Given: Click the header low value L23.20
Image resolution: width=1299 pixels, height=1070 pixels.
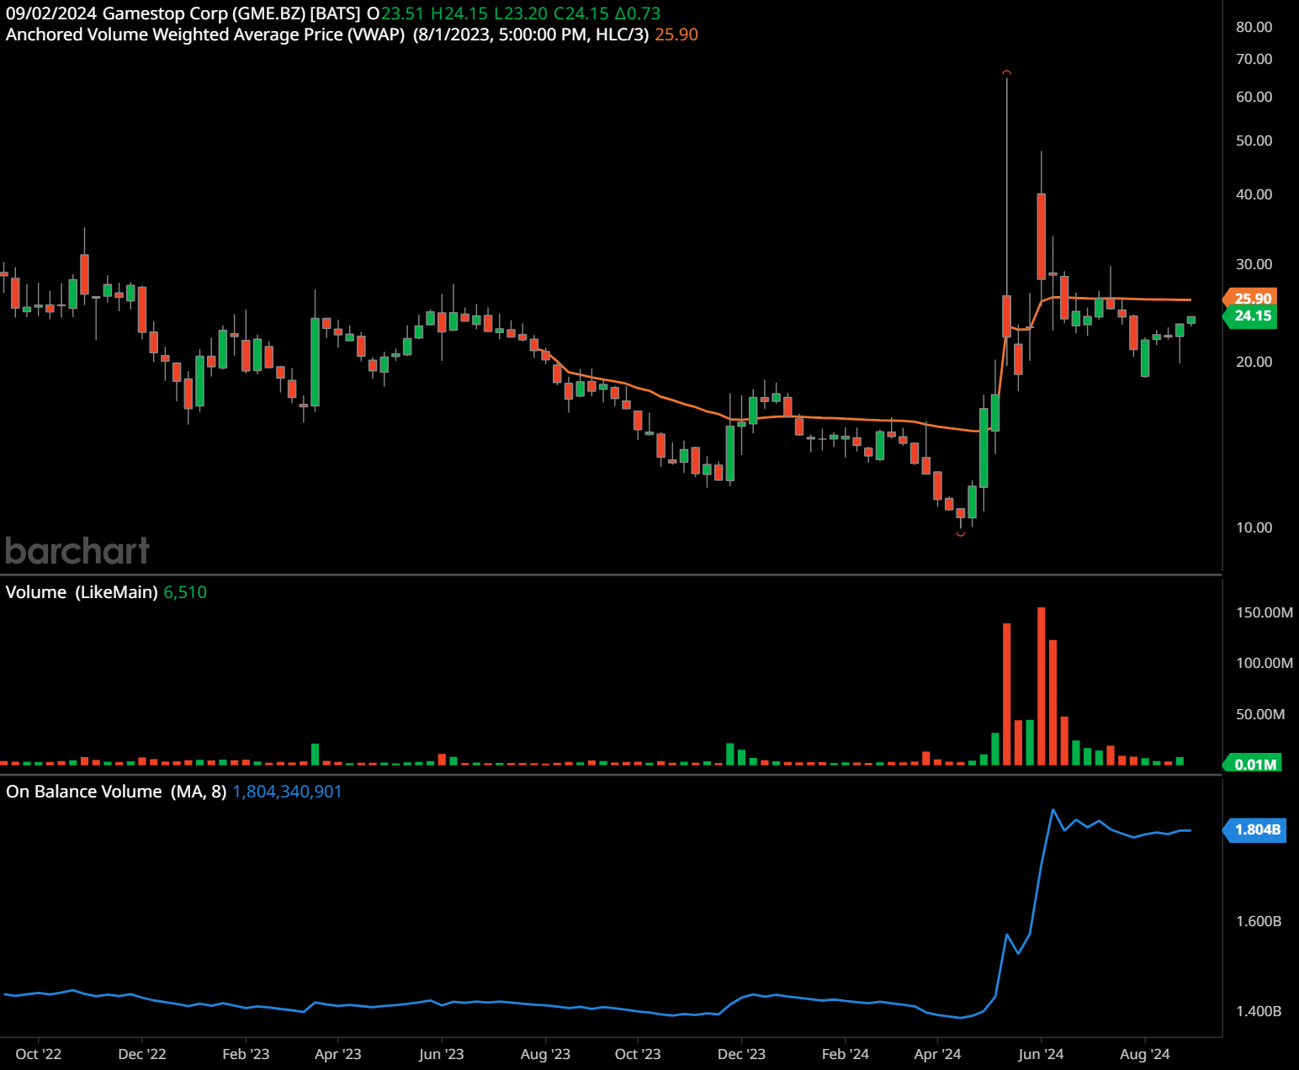Looking at the screenshot, I should coord(520,13).
